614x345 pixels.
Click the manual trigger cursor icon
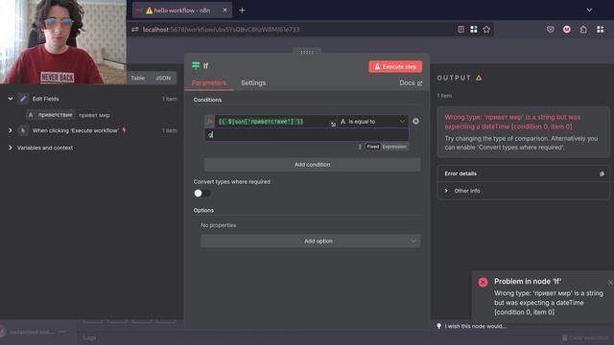23,130
